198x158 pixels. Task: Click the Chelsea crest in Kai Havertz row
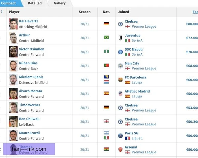[x=120, y=24]
